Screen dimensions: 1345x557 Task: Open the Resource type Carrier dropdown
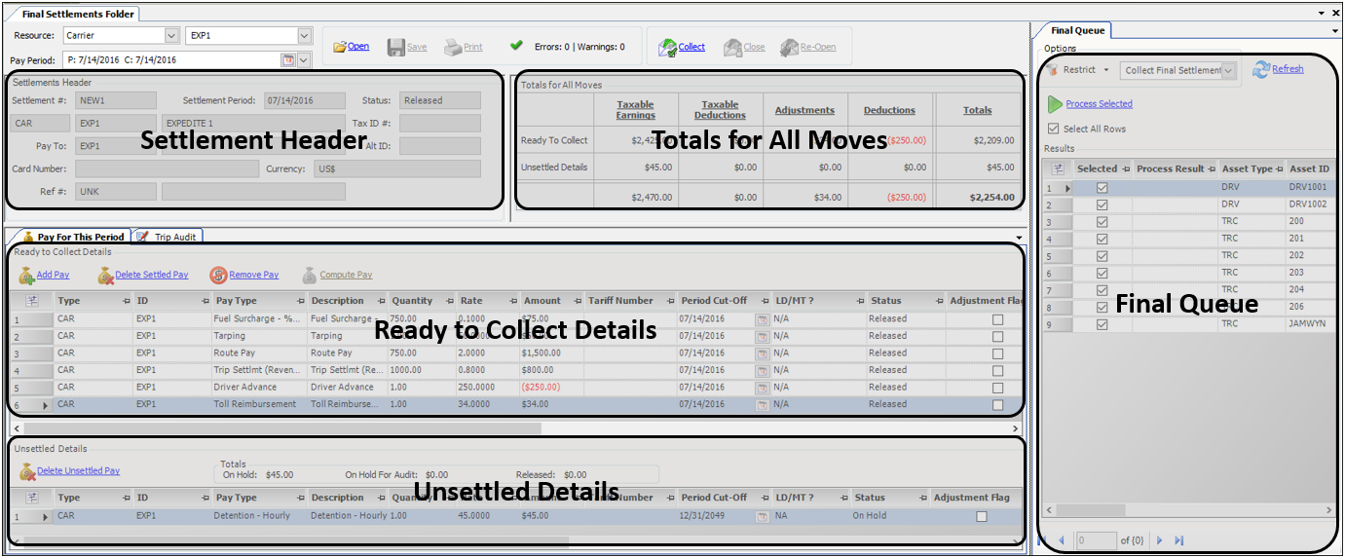[x=172, y=35]
